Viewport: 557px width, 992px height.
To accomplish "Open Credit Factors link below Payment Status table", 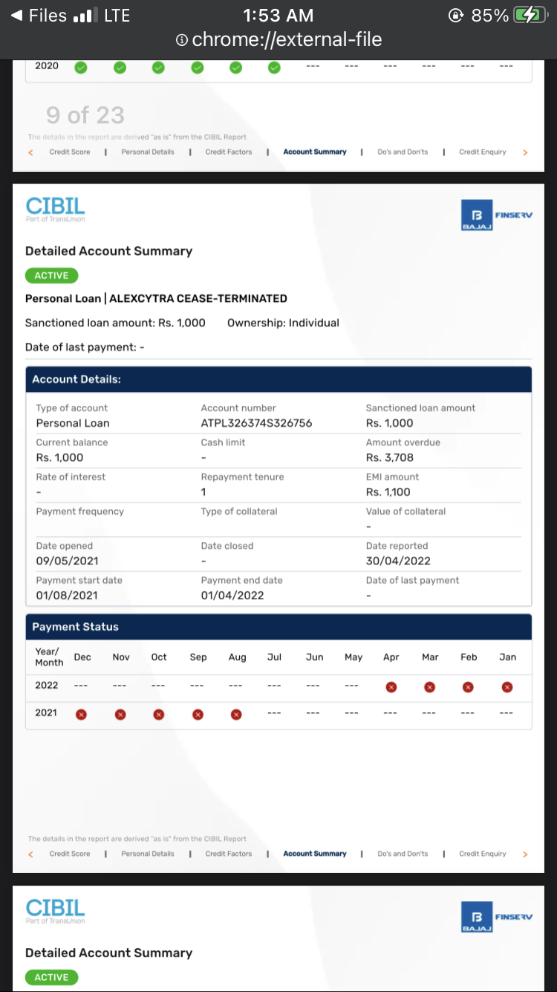I will coord(229,854).
